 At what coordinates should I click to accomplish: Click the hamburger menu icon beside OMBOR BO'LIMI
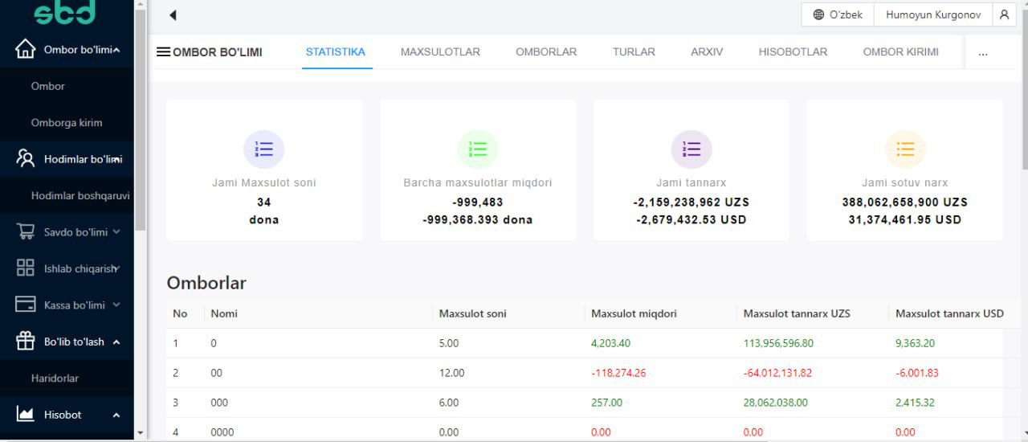tap(163, 51)
